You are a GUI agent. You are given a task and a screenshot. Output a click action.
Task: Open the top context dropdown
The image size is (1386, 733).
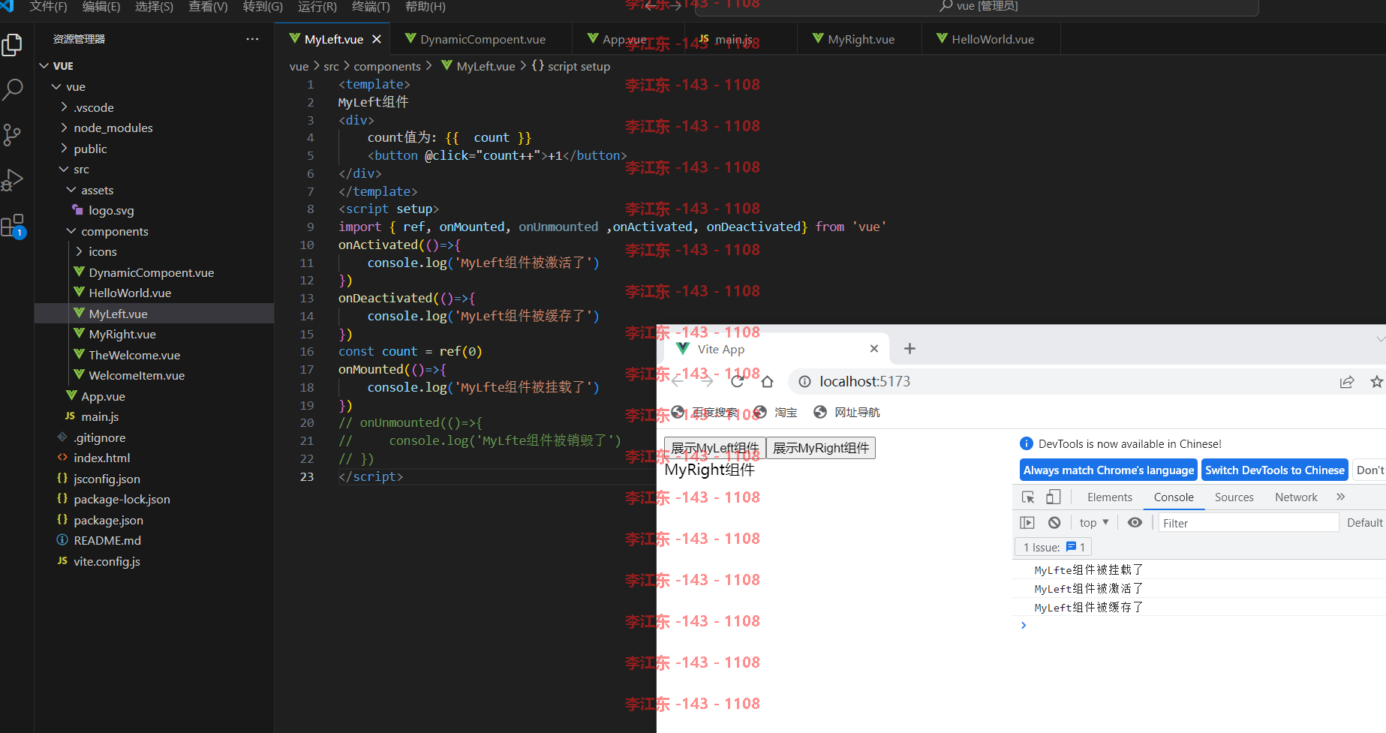[1093, 523]
